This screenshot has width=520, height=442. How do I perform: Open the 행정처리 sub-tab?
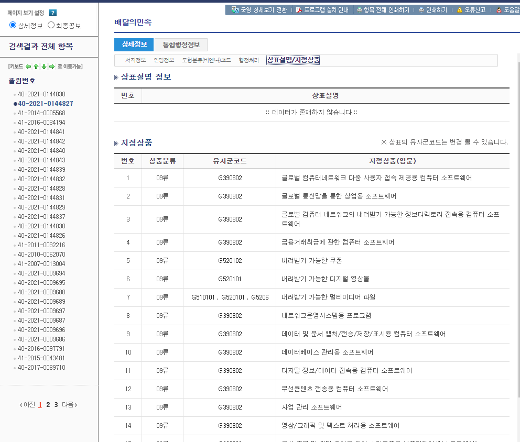(x=248, y=60)
